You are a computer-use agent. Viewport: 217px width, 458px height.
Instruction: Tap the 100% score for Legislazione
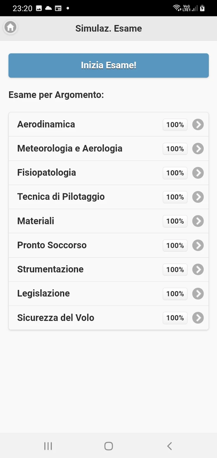175,294
